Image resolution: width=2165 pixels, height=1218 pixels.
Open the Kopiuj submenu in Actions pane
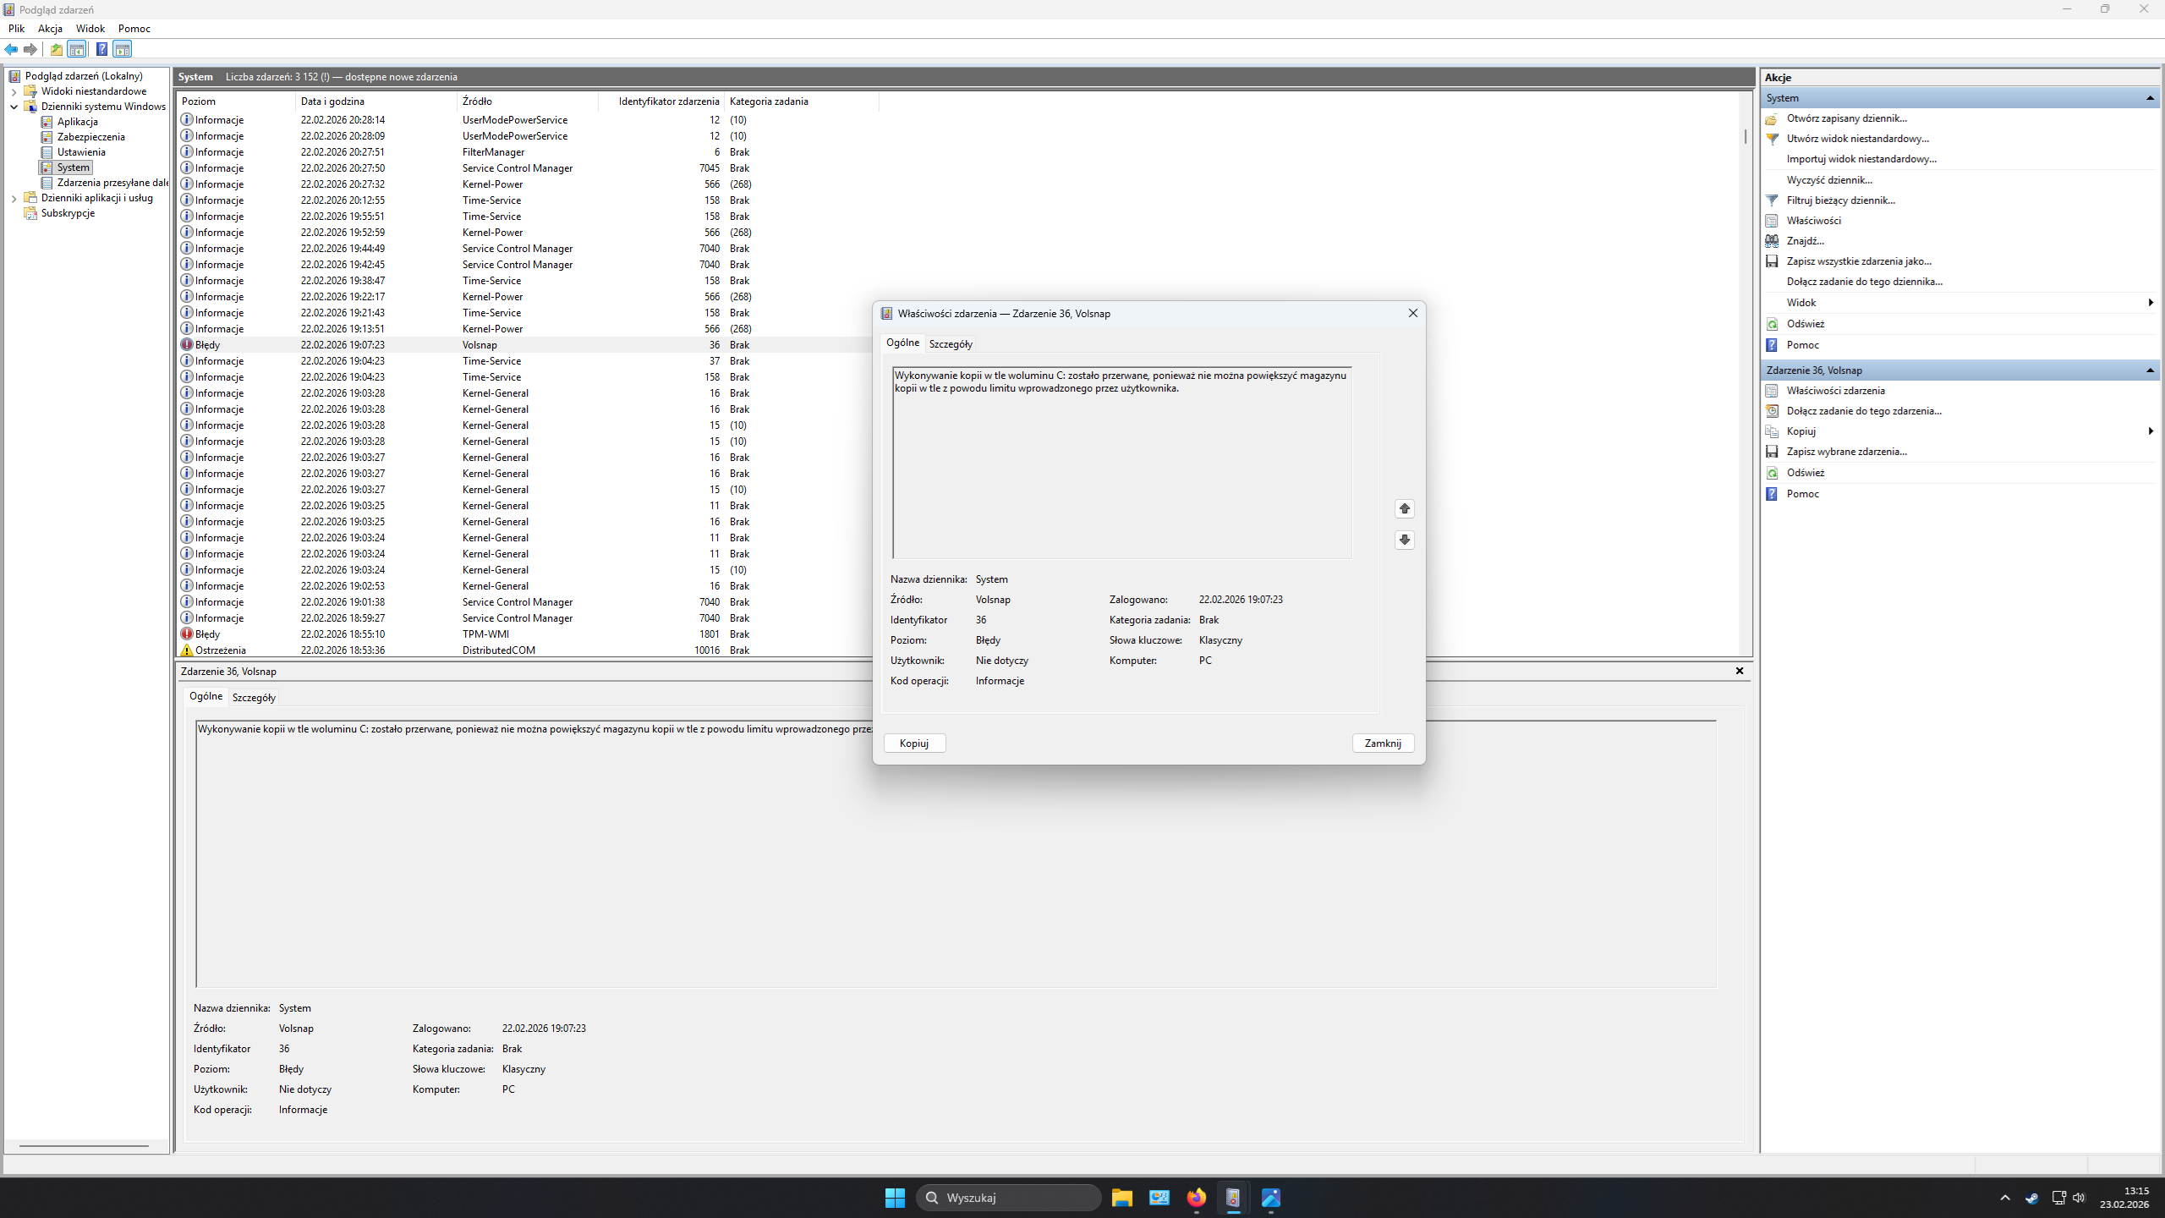(1801, 431)
